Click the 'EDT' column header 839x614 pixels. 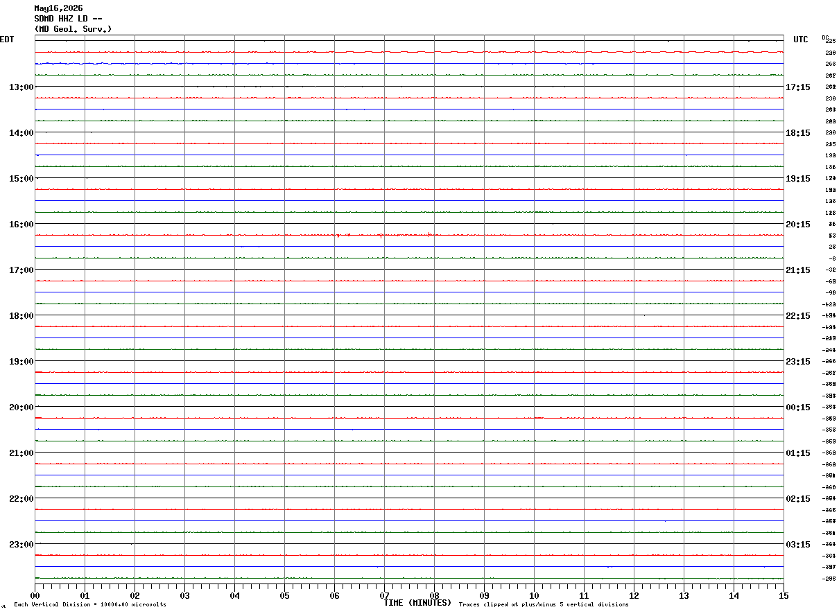pyautogui.click(x=6, y=40)
